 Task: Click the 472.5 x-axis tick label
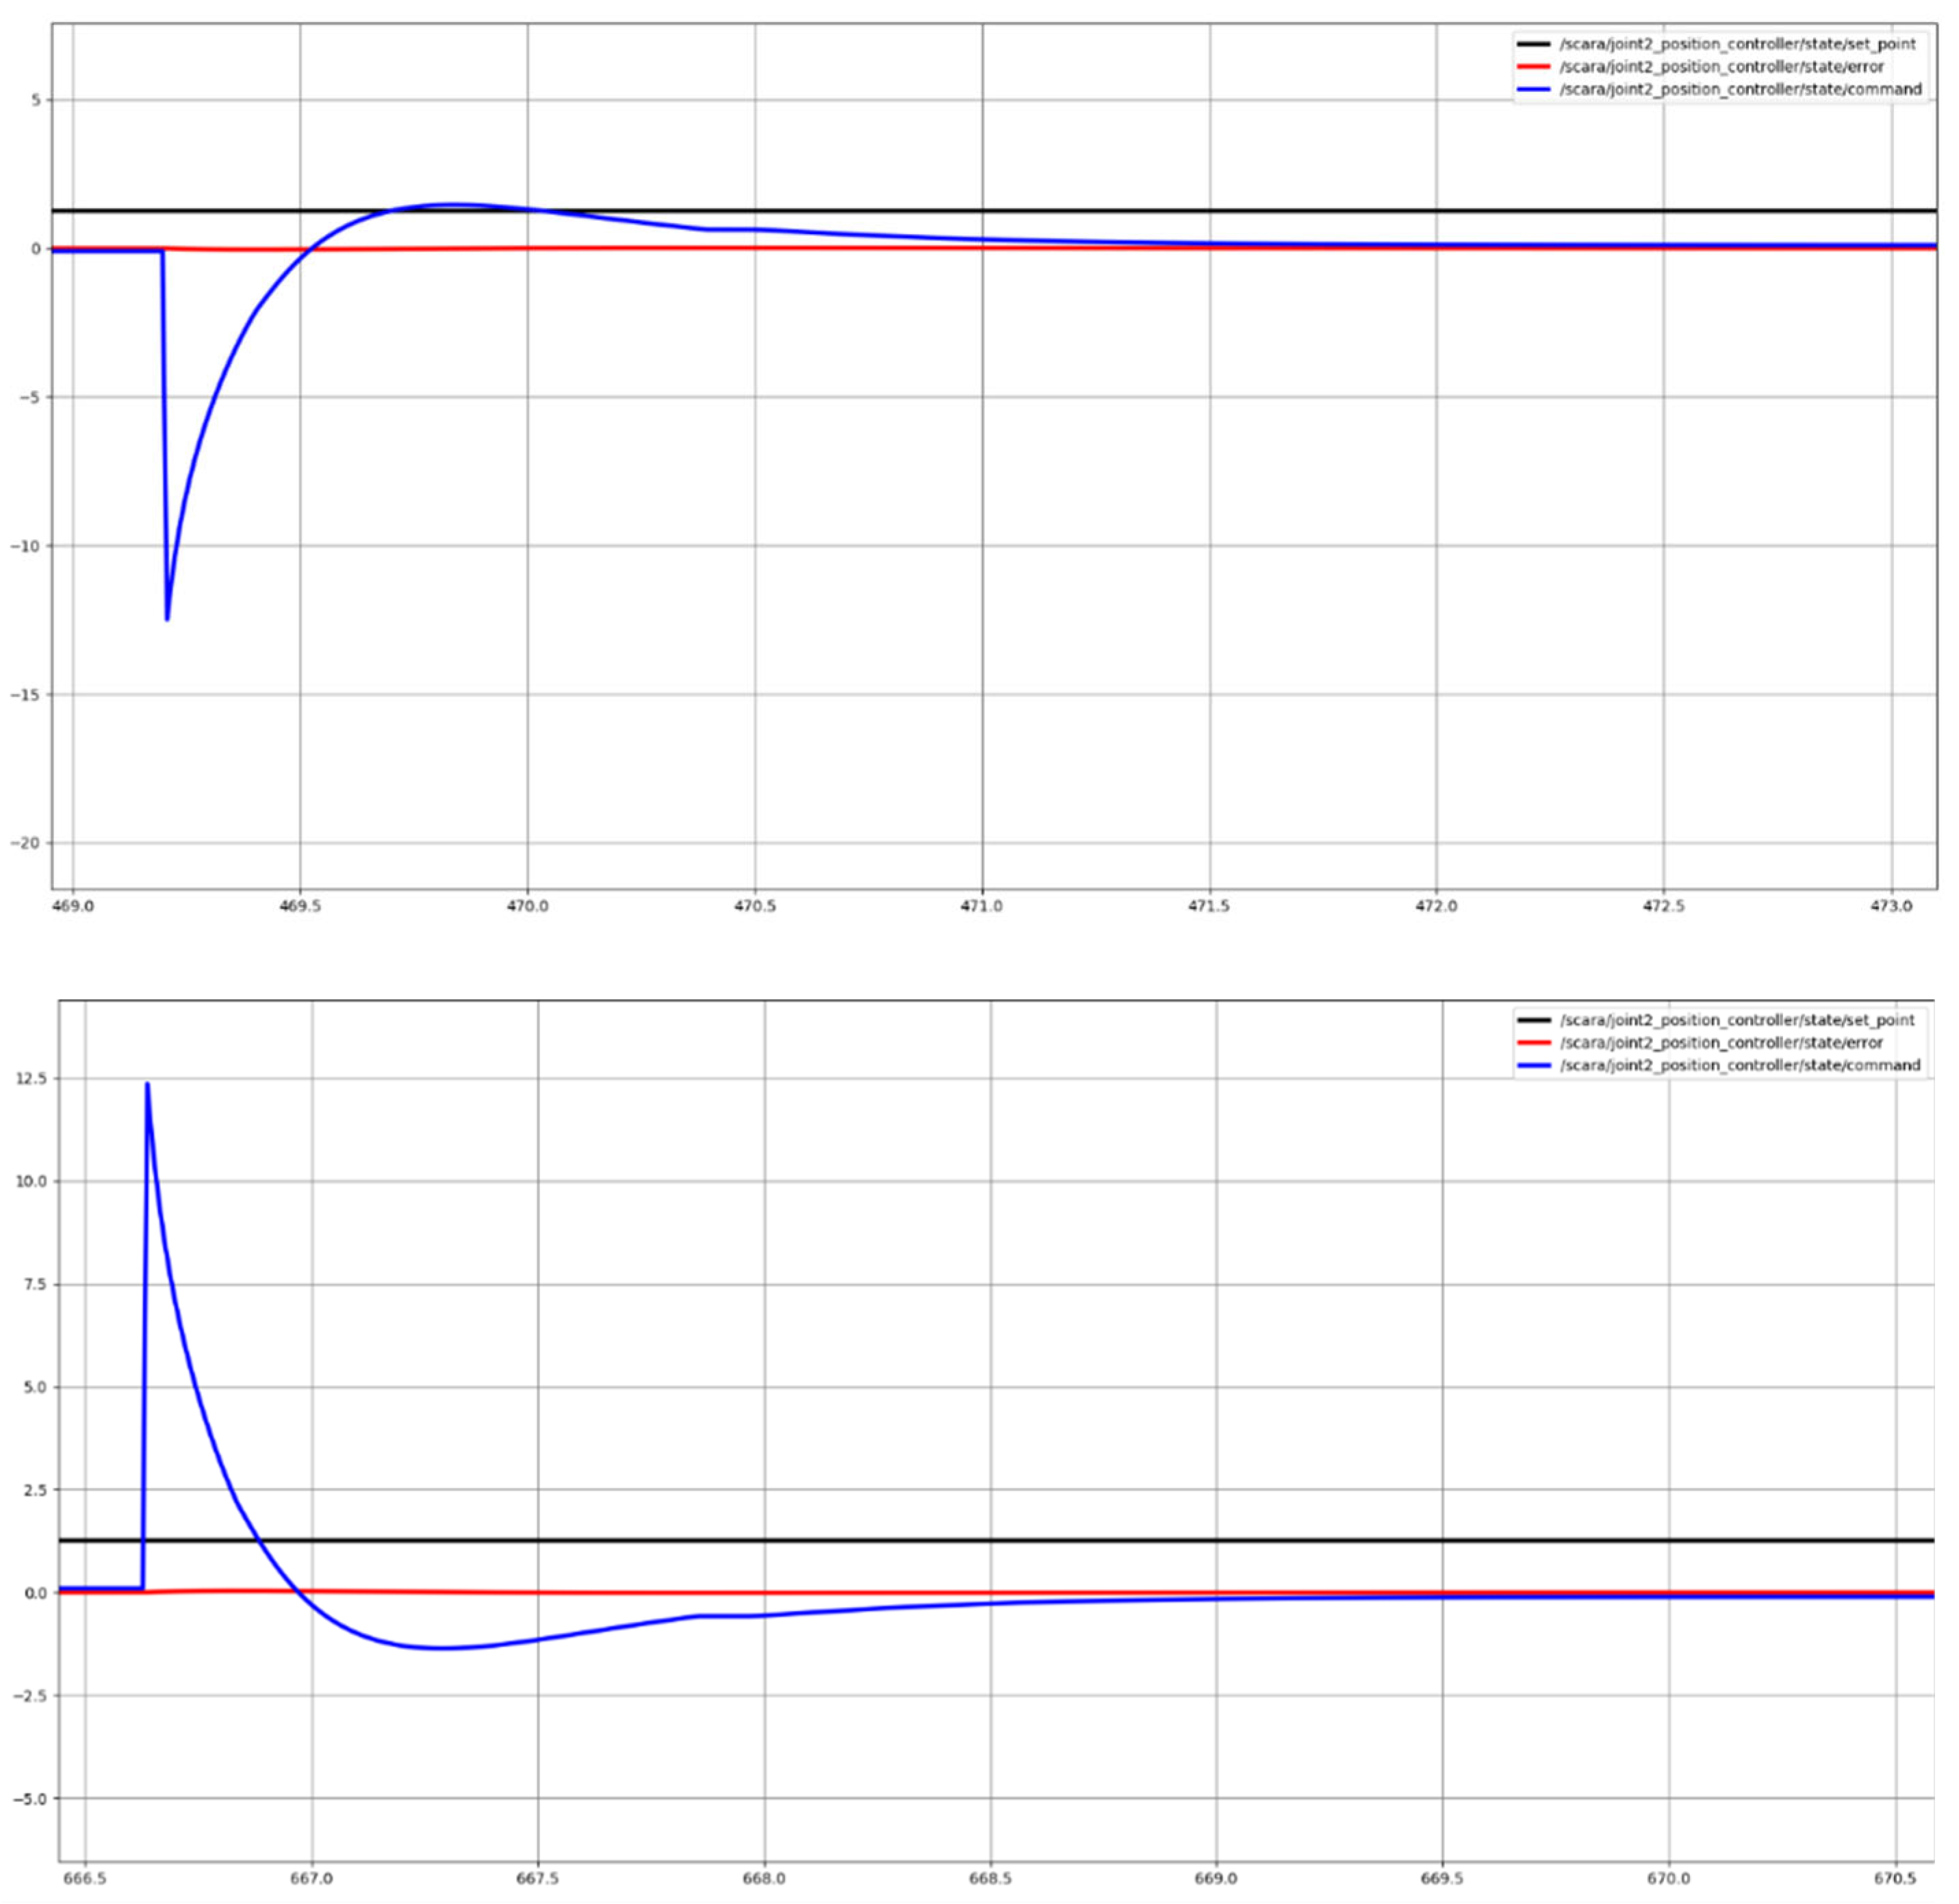1664,906
